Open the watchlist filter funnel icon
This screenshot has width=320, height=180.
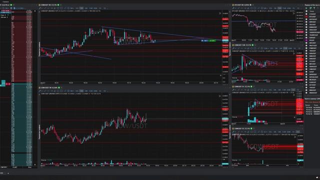click(314, 8)
